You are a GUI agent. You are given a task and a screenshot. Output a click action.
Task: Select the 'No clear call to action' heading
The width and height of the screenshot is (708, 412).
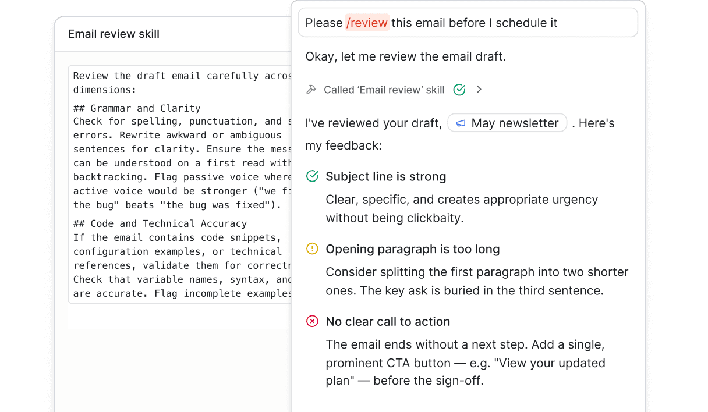388,321
